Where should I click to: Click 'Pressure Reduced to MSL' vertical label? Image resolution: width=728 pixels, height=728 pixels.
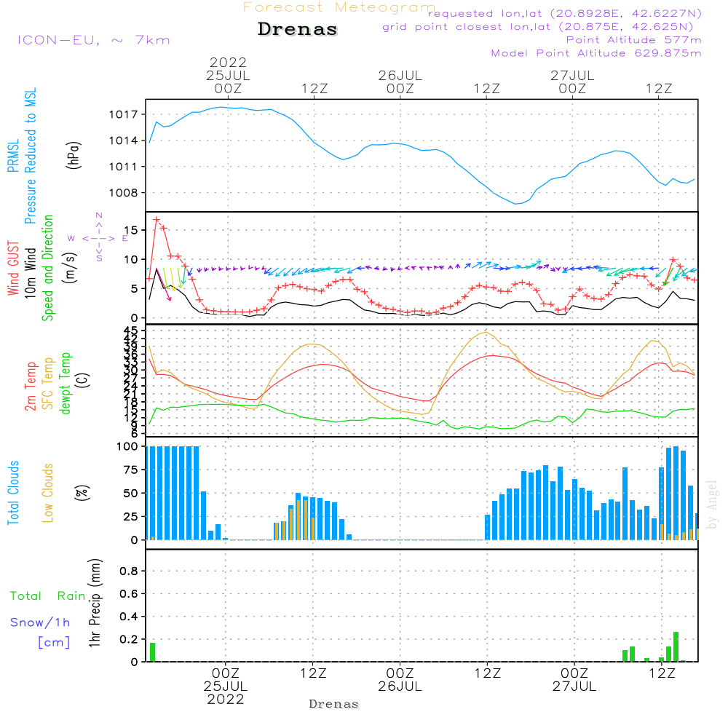point(30,156)
